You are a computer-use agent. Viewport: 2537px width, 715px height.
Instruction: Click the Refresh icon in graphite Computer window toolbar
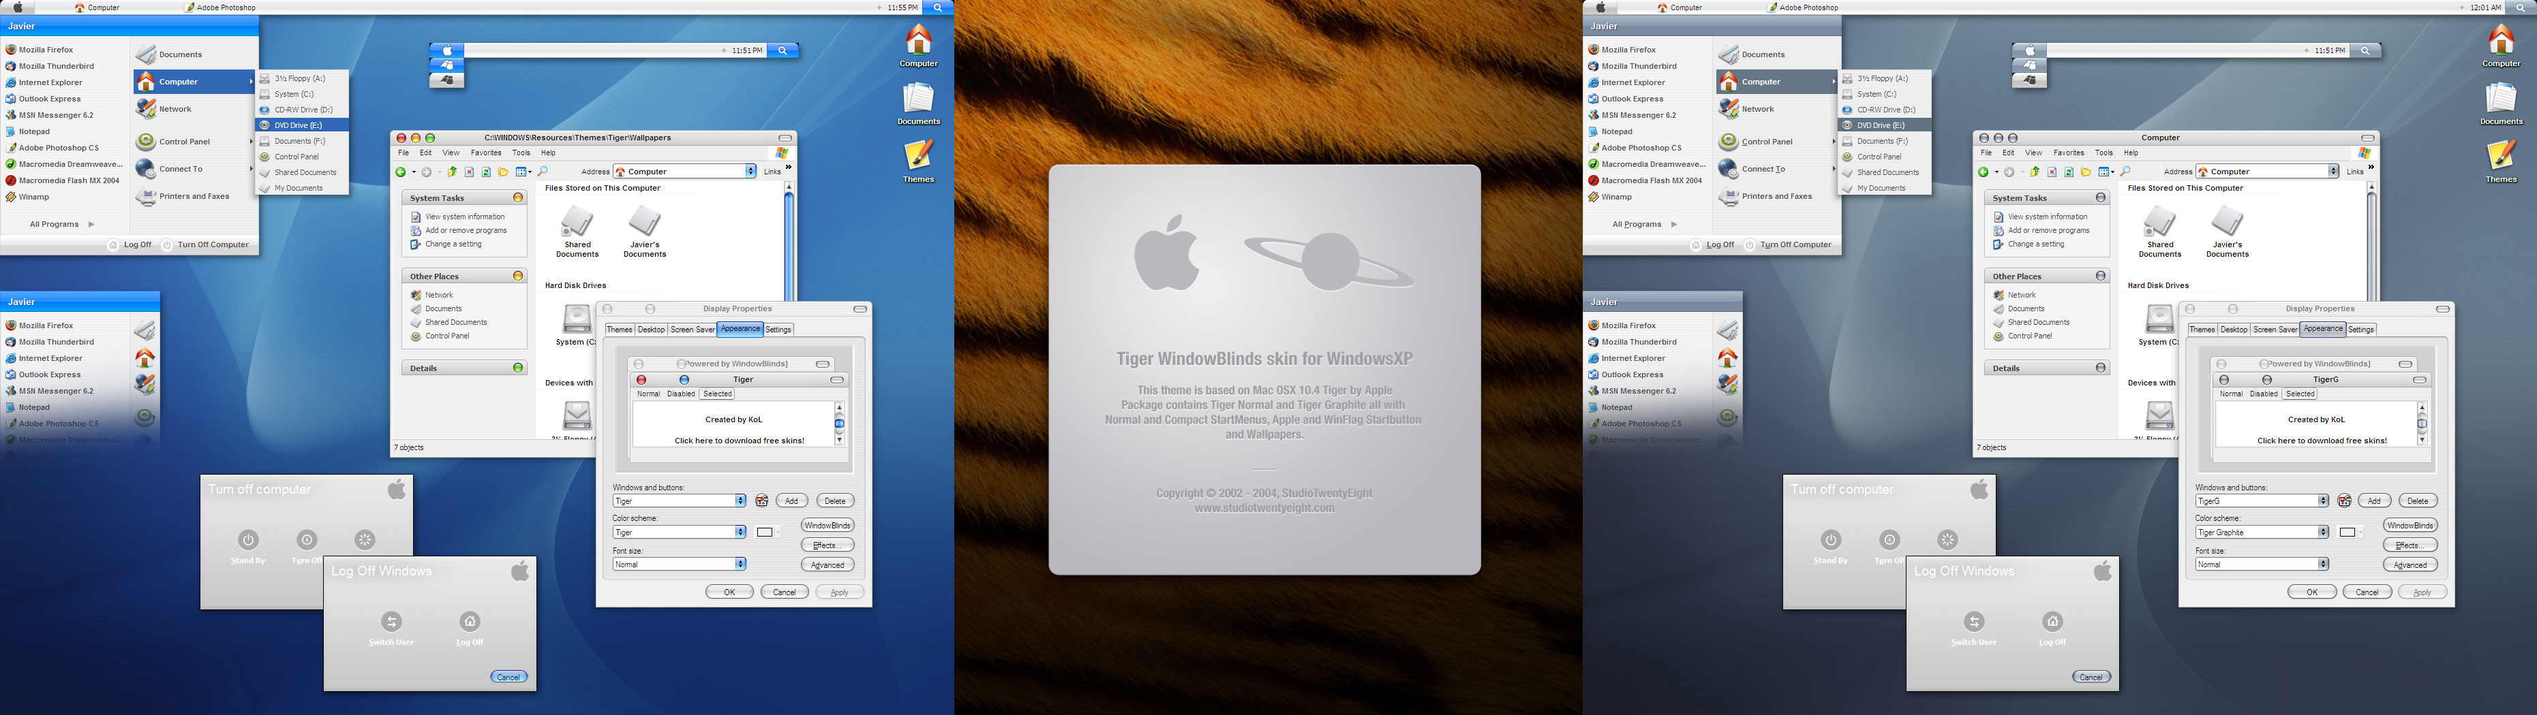point(2068,172)
